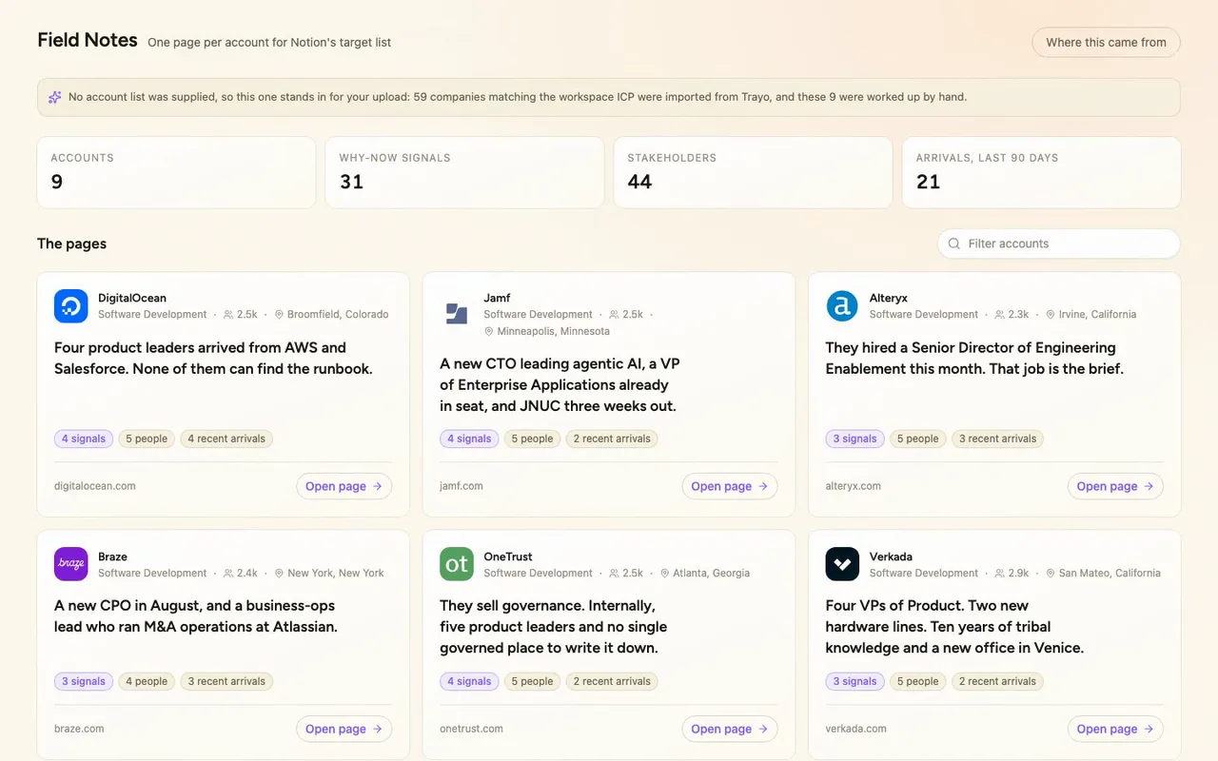Click the Arrivals, Last 90 Days card

1041,172
